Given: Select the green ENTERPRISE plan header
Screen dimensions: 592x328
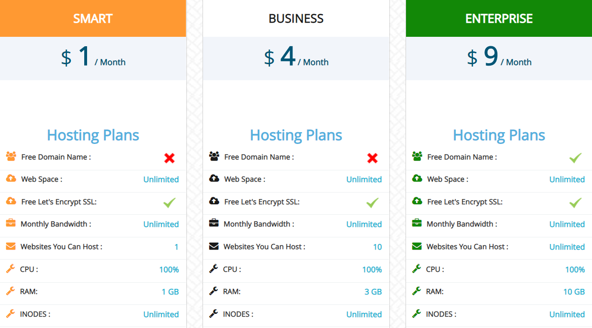Looking at the screenshot, I should click(x=499, y=18).
